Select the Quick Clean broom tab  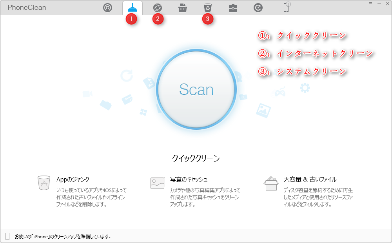click(x=132, y=8)
